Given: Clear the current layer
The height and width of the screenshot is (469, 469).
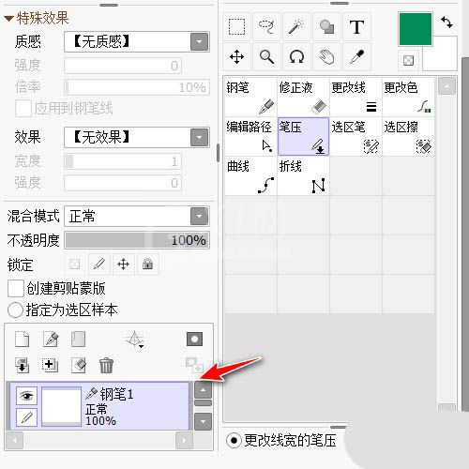Looking at the screenshot, I should click(79, 365).
